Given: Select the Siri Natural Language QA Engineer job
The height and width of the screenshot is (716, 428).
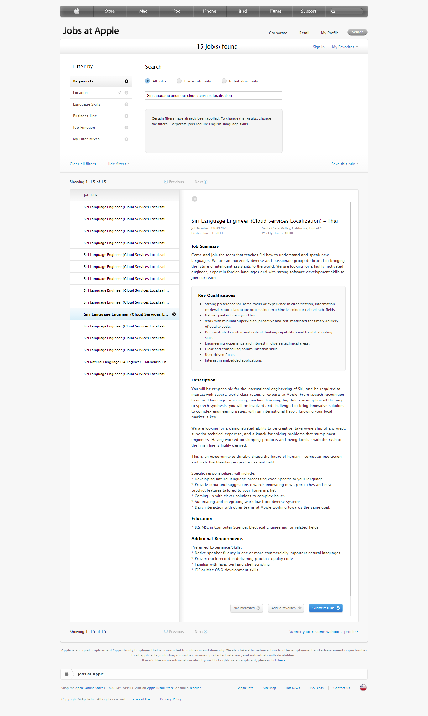Looking at the screenshot, I should pos(124,362).
